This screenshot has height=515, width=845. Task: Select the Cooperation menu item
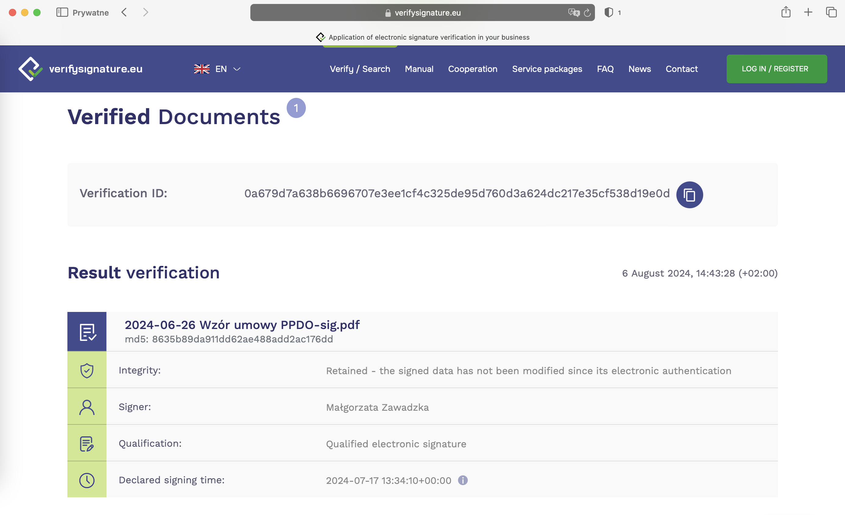473,69
